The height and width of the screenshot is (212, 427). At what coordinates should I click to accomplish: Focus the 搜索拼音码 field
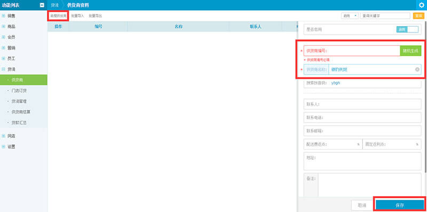point(362,83)
